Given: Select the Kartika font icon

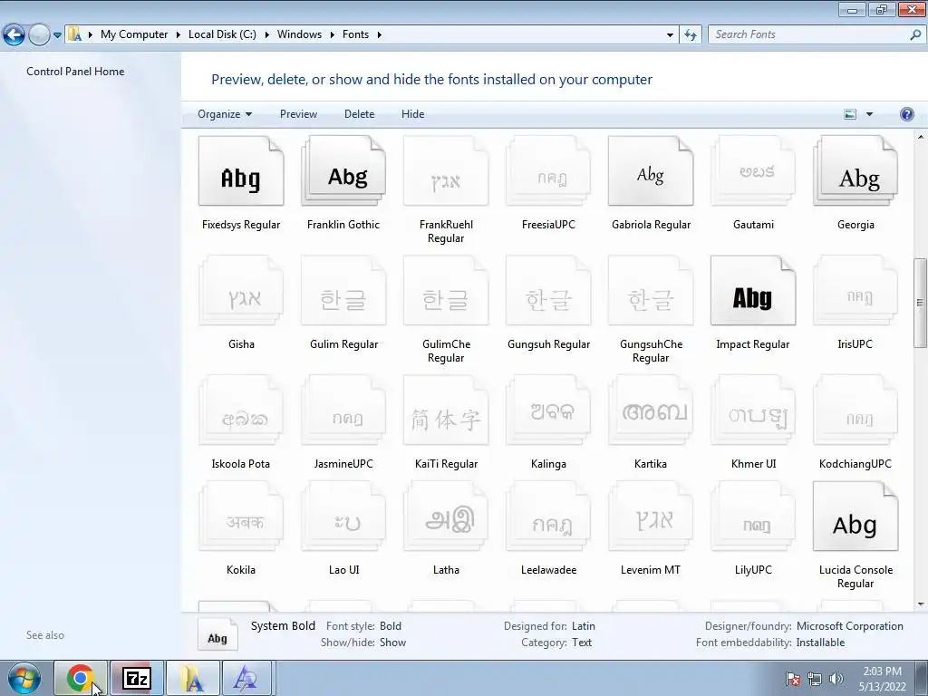Looking at the screenshot, I should [x=651, y=411].
